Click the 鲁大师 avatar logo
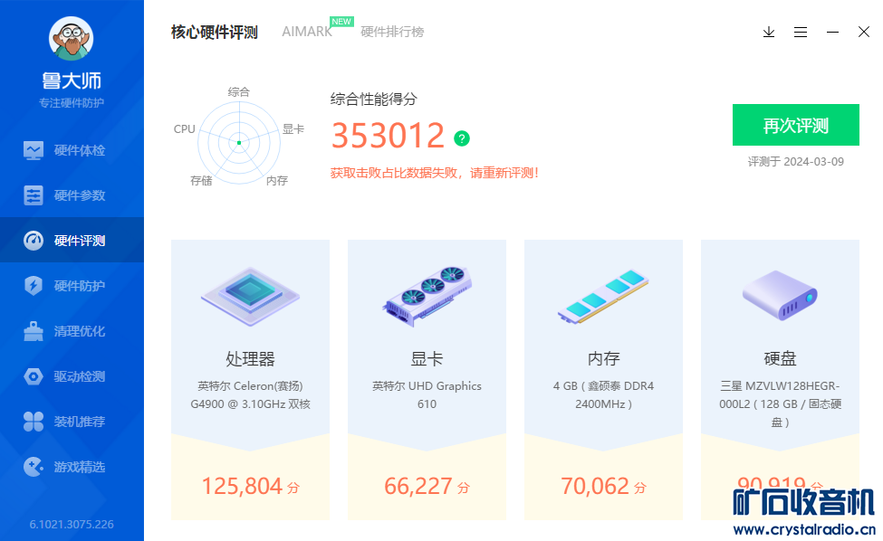Viewport: 883px width, 541px height. click(71, 38)
